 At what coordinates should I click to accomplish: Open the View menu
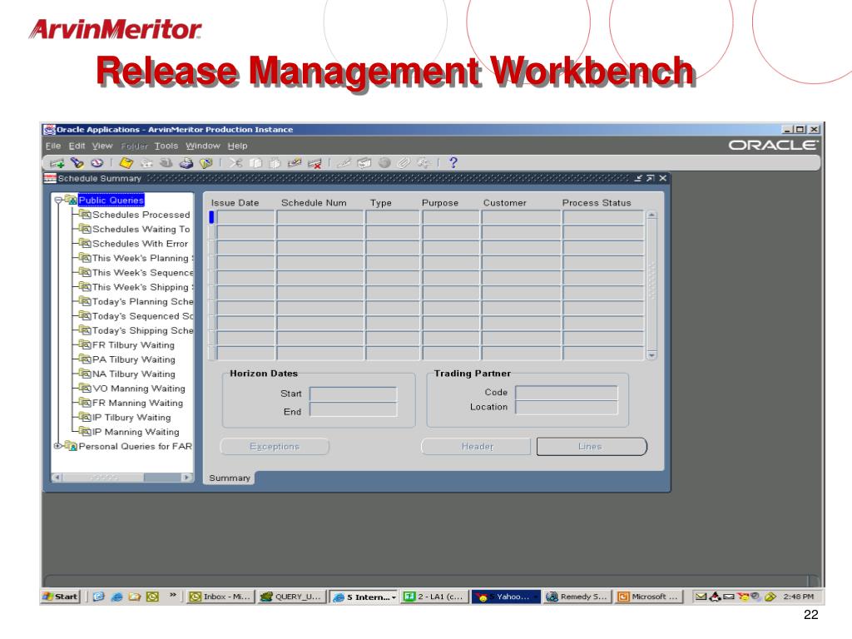(102, 146)
